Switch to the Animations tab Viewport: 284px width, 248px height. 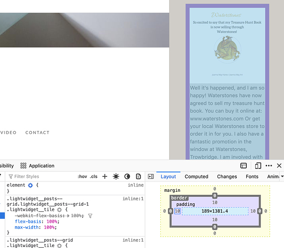pos(273,176)
